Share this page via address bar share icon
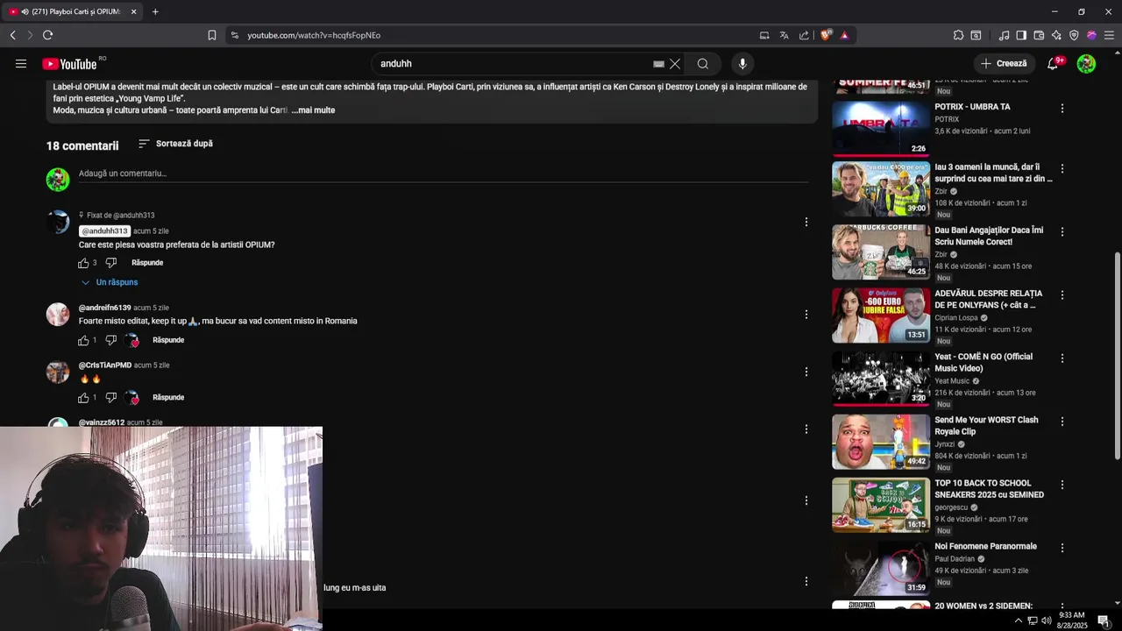1122x631 pixels. (804, 35)
